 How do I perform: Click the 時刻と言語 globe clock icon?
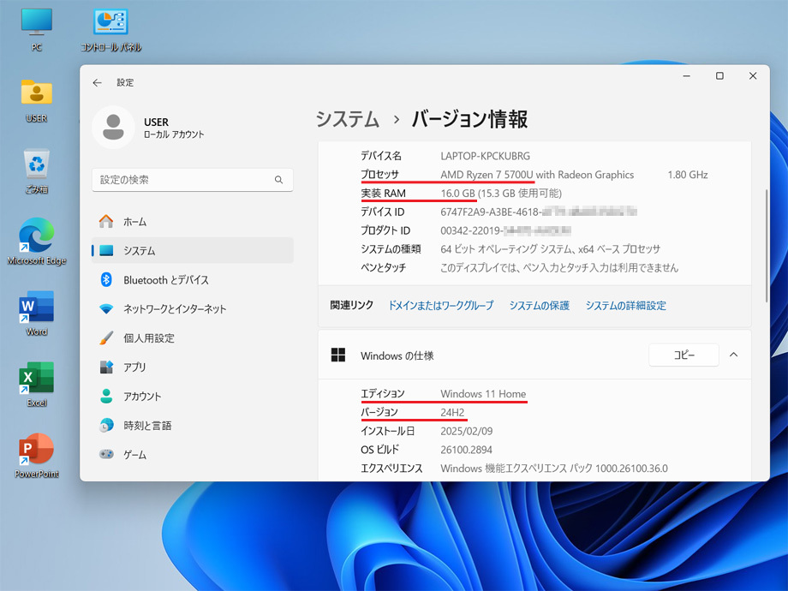pyautogui.click(x=106, y=425)
